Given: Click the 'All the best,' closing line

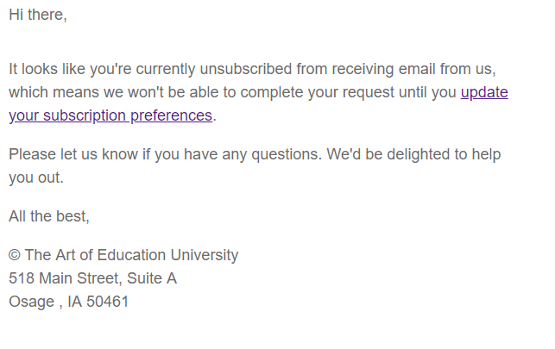Looking at the screenshot, I should tap(49, 216).
